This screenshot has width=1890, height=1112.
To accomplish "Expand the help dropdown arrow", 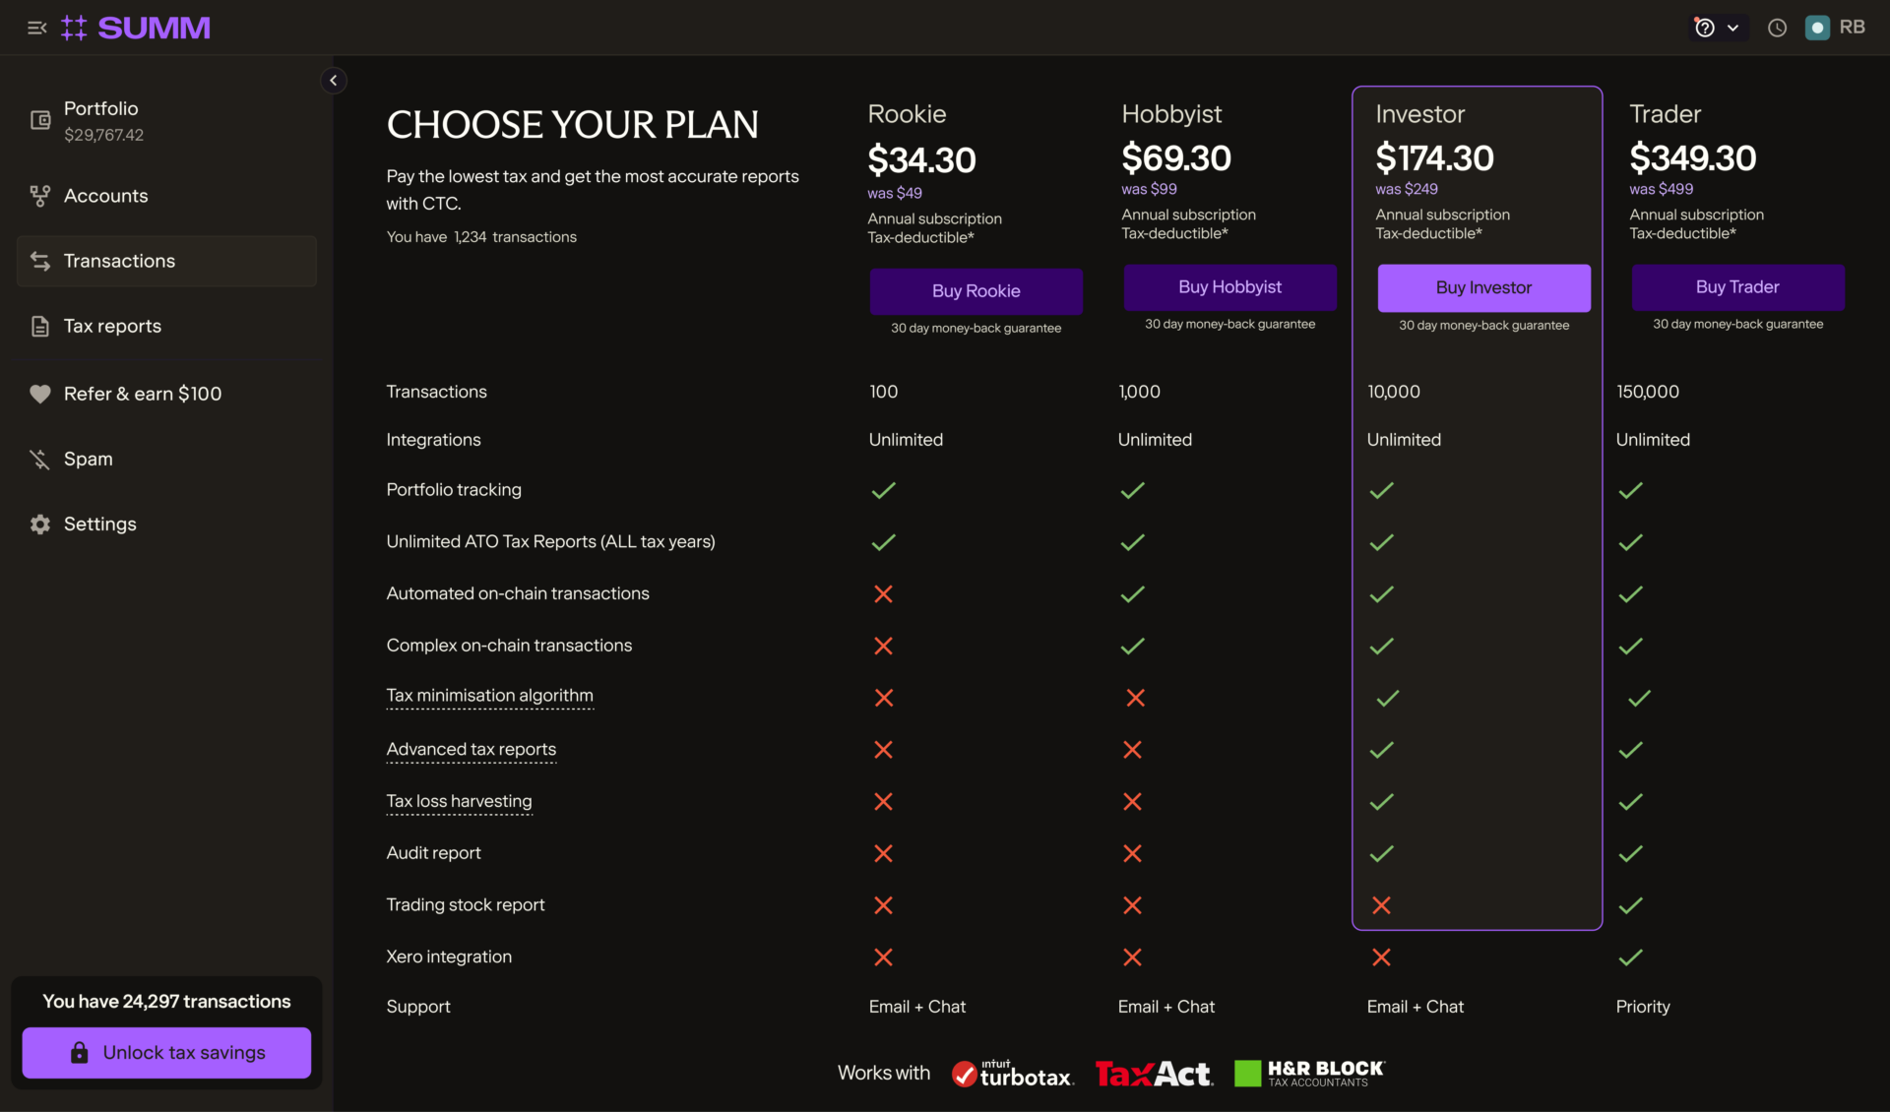I will tap(1732, 28).
